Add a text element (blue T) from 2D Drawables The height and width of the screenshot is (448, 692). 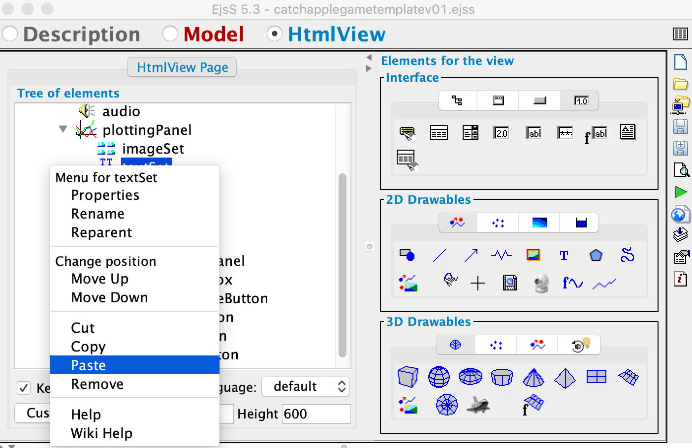pos(564,255)
